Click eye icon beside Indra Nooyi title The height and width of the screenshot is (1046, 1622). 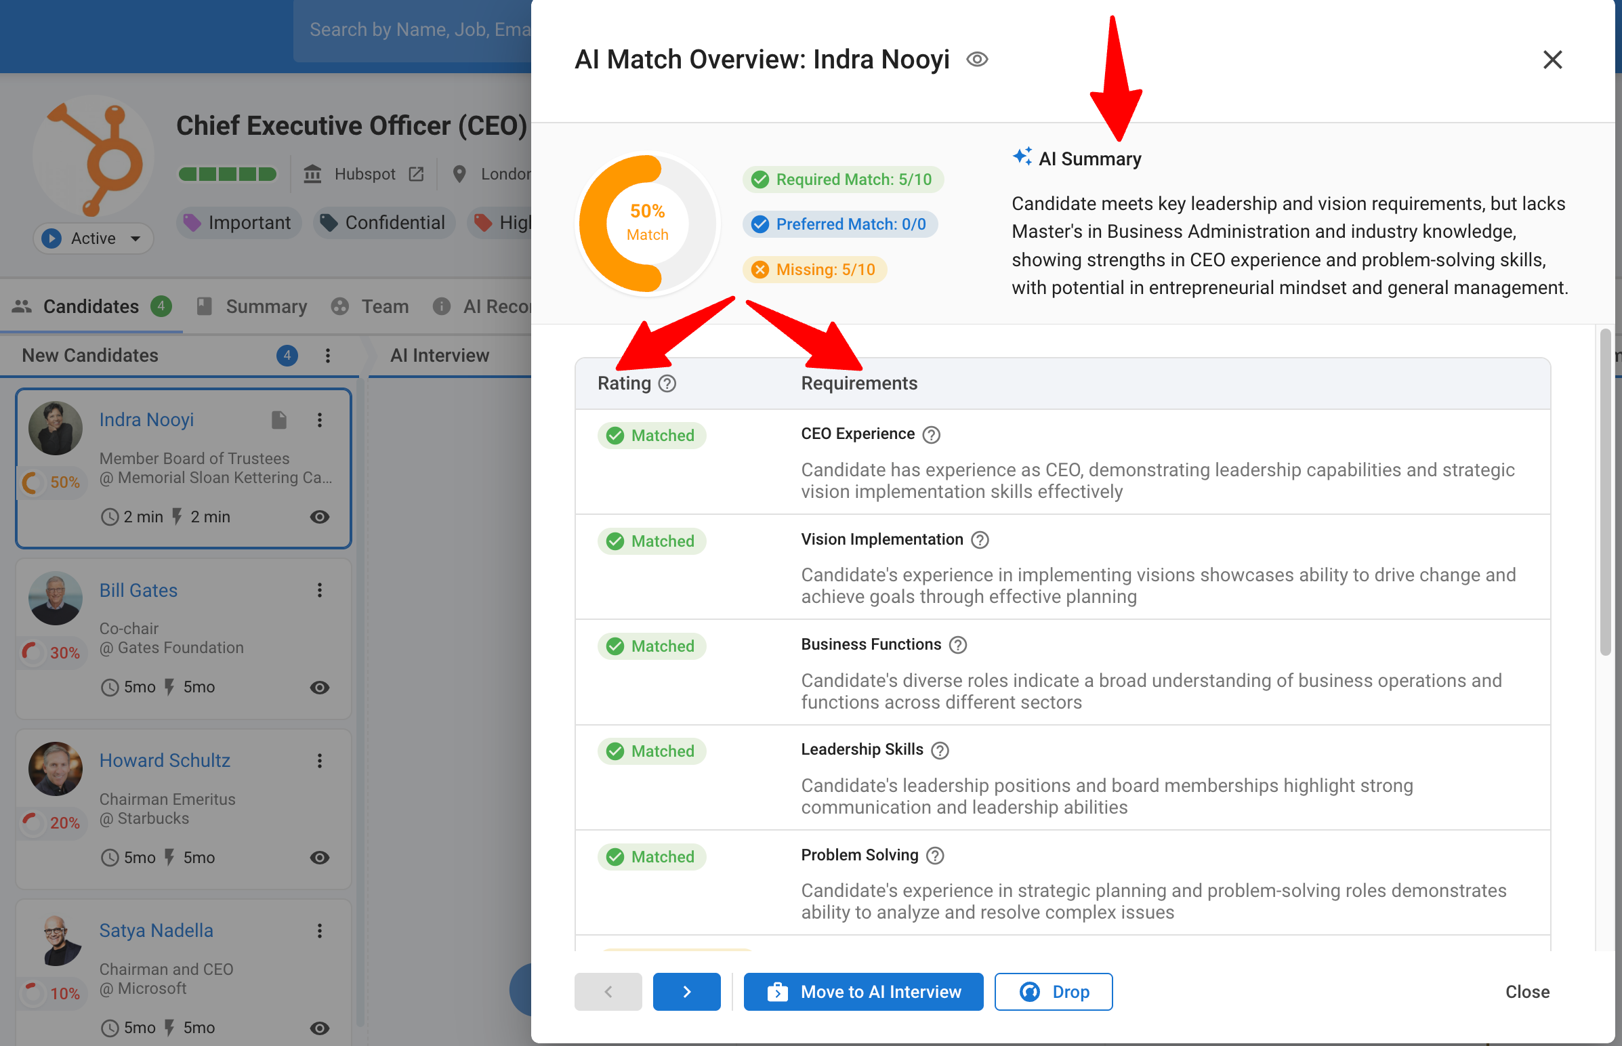(x=977, y=60)
